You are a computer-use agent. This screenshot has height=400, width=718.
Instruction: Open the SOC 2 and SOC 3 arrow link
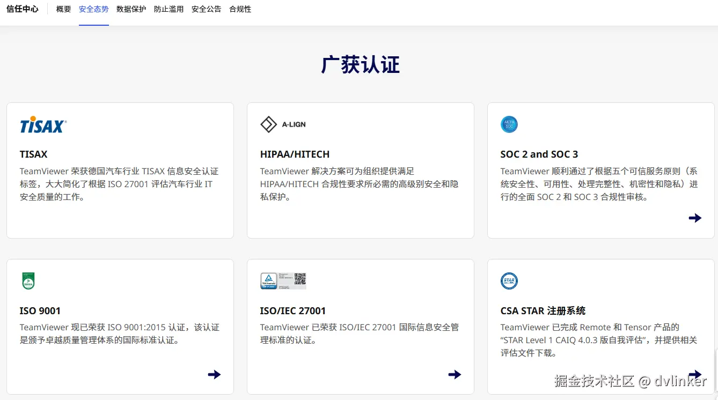point(695,218)
